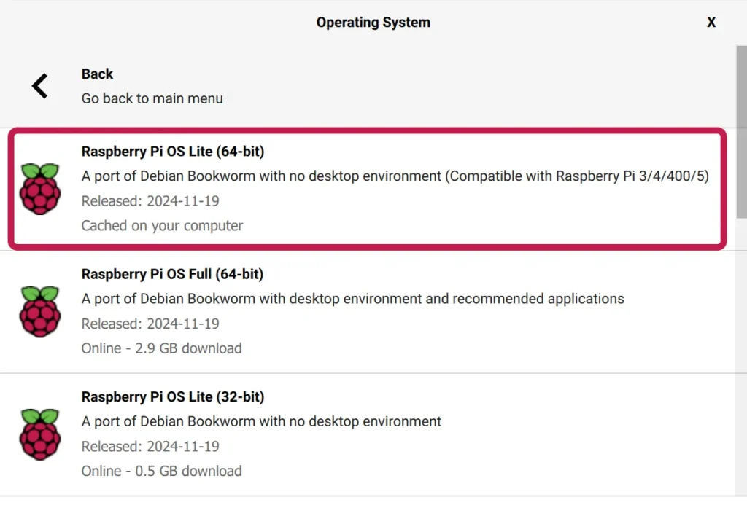Screen dimensions: 747x516
Task: Select Raspberry Pi OS Lite (32-bit) title
Action: [173, 397]
